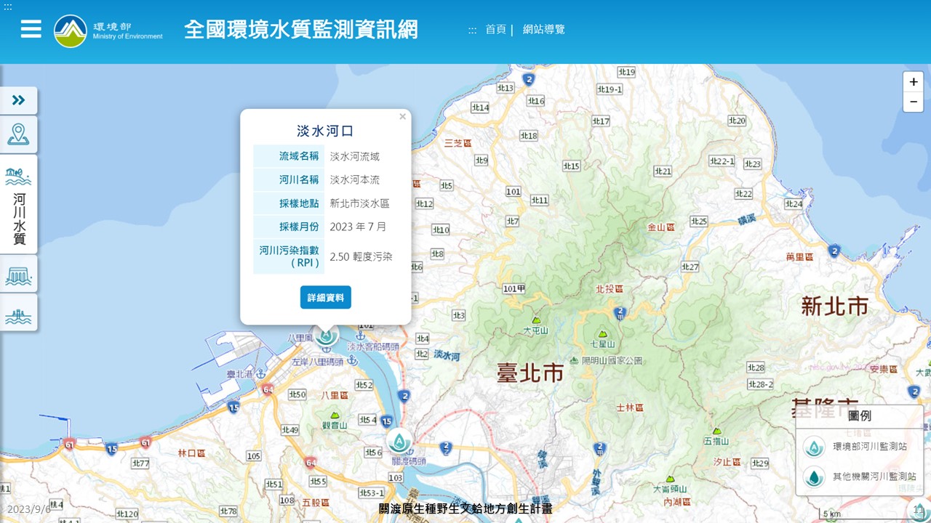This screenshot has width=931, height=523.
Task: Click the 大屯山 peak marker
Action: point(536,320)
